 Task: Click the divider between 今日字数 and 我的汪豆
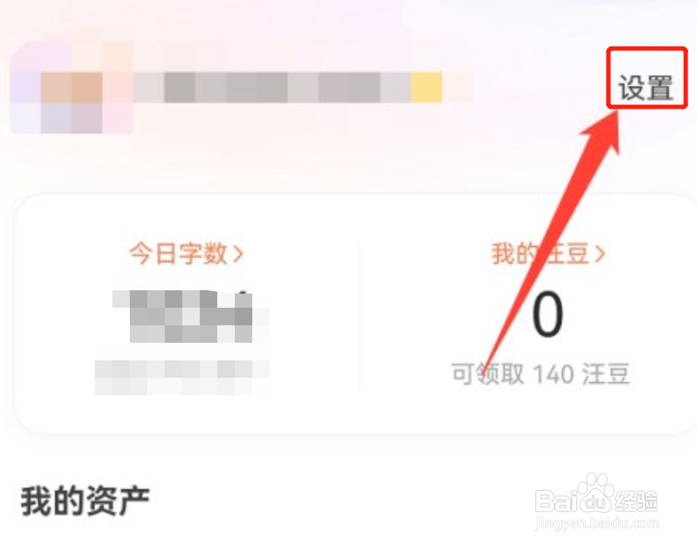tap(359, 318)
